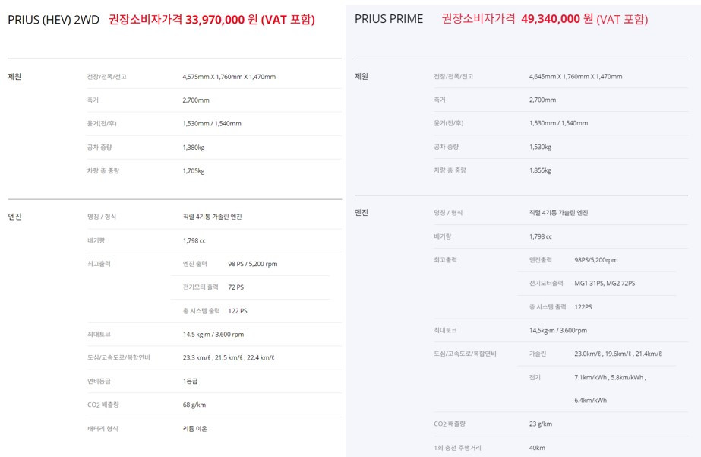Viewport: 701px width, 457px height.
Task: Select the 33,970,000 원 price text
Action: [221, 20]
